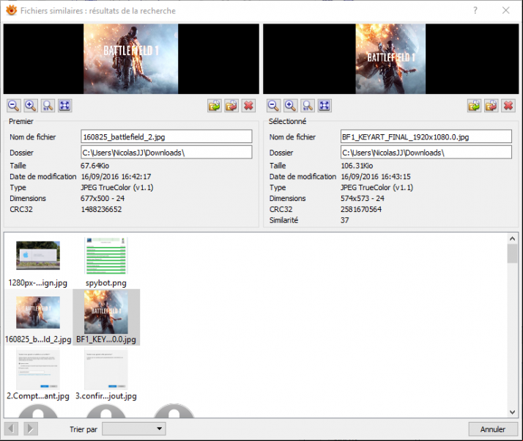Set Sélectionné preview to actual size 1:1
The width and height of the screenshot is (523, 441).
point(308,106)
